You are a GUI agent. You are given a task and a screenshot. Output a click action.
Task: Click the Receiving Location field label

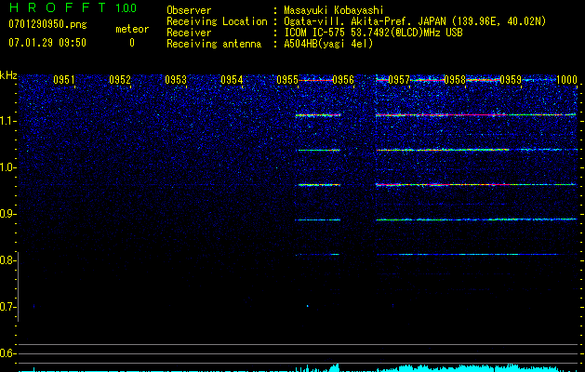coord(217,21)
